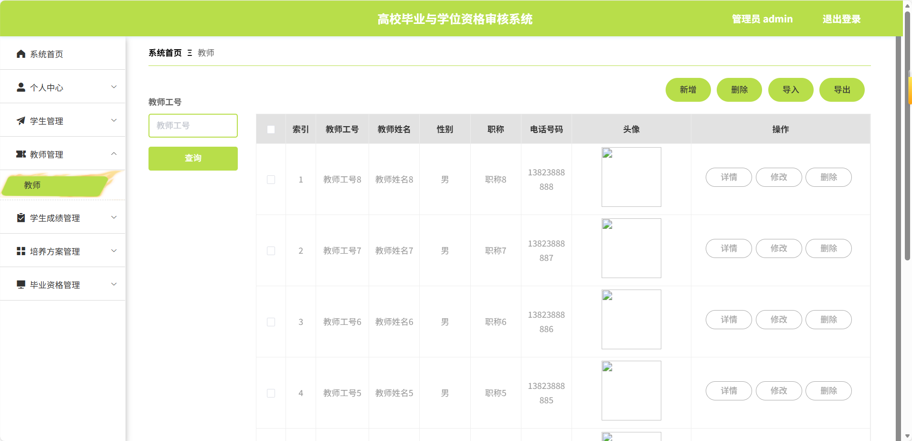Expand the 学生成绩管理 menu chevron
The width and height of the screenshot is (912, 441).
click(x=114, y=217)
